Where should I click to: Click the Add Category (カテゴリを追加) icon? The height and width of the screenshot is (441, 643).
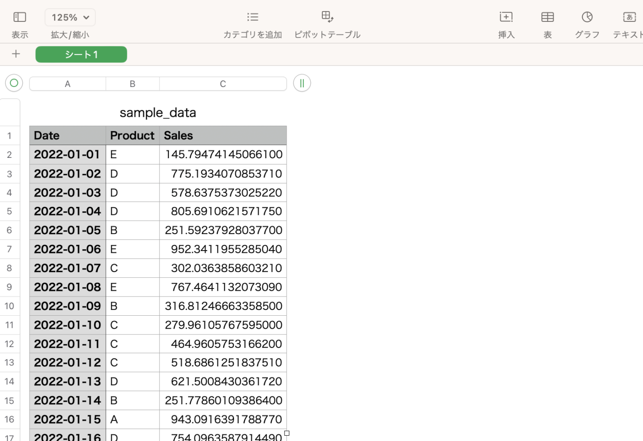pos(252,17)
